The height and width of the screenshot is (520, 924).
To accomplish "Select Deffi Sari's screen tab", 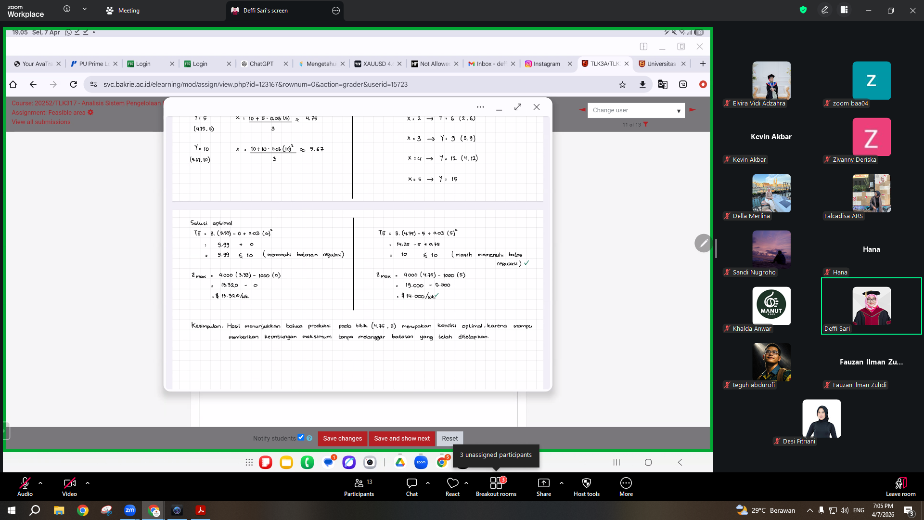I will (x=266, y=10).
